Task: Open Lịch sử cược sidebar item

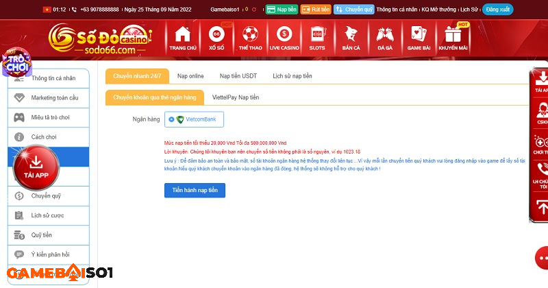Action: [49, 215]
